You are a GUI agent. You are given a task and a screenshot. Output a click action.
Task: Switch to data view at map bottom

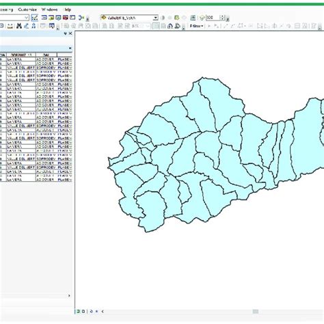78,311
